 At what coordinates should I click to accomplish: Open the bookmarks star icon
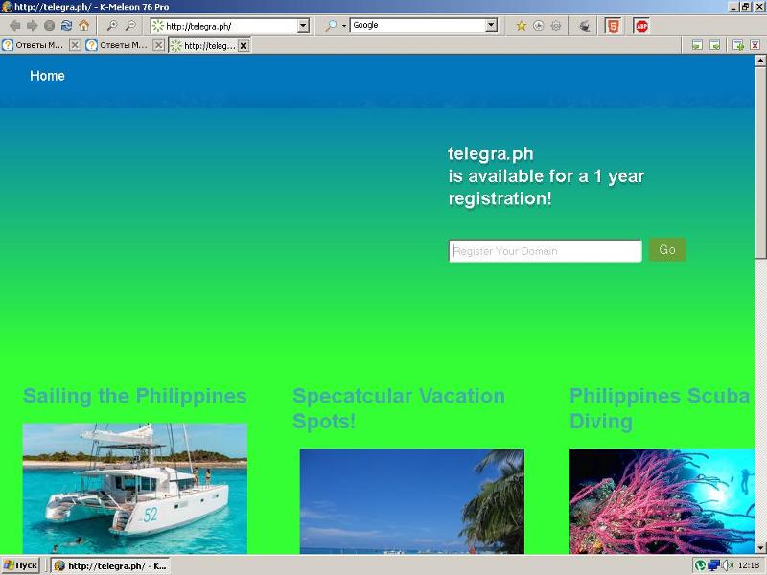click(522, 26)
